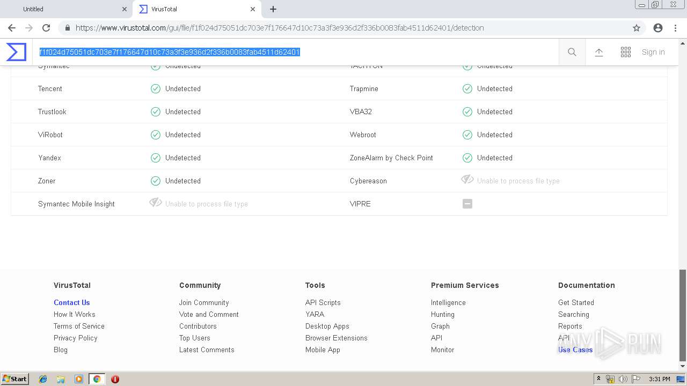Open the Chrome profile avatar icon

658,28
